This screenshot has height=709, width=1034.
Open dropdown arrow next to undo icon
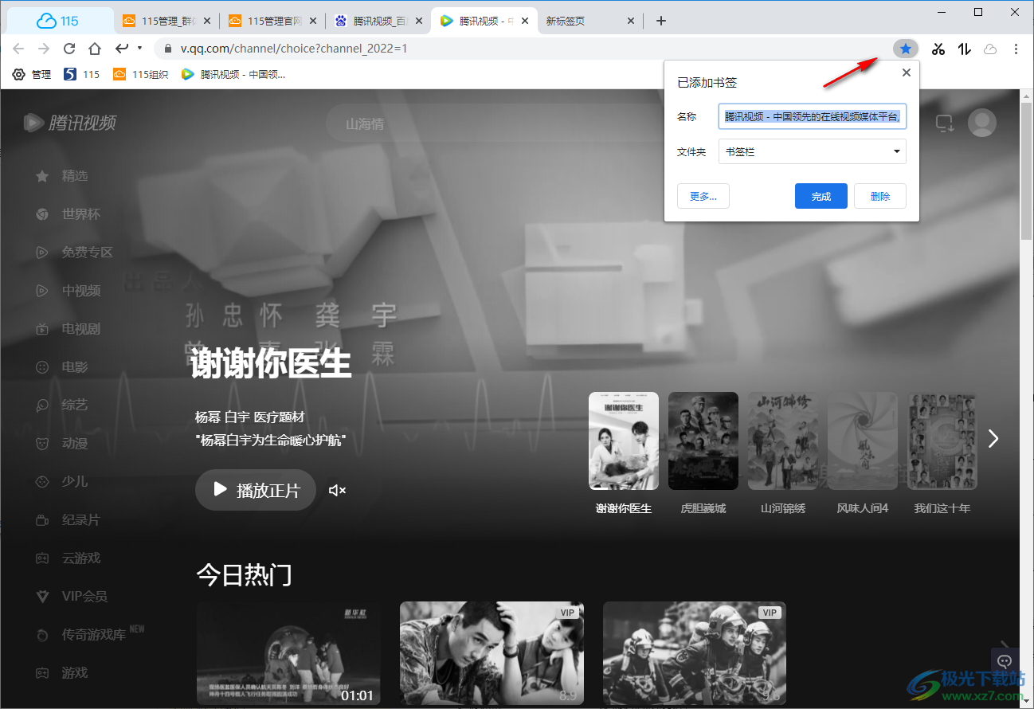click(139, 49)
